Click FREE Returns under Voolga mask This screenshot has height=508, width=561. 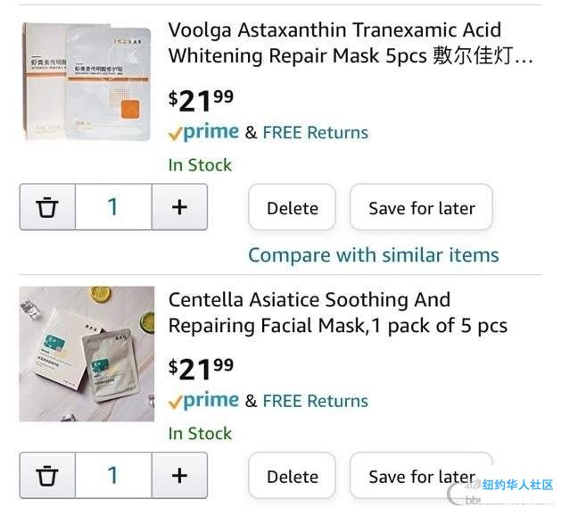315,132
